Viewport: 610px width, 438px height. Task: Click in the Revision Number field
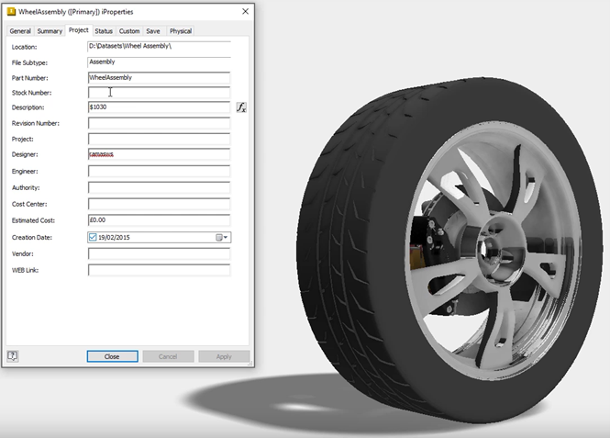159,123
